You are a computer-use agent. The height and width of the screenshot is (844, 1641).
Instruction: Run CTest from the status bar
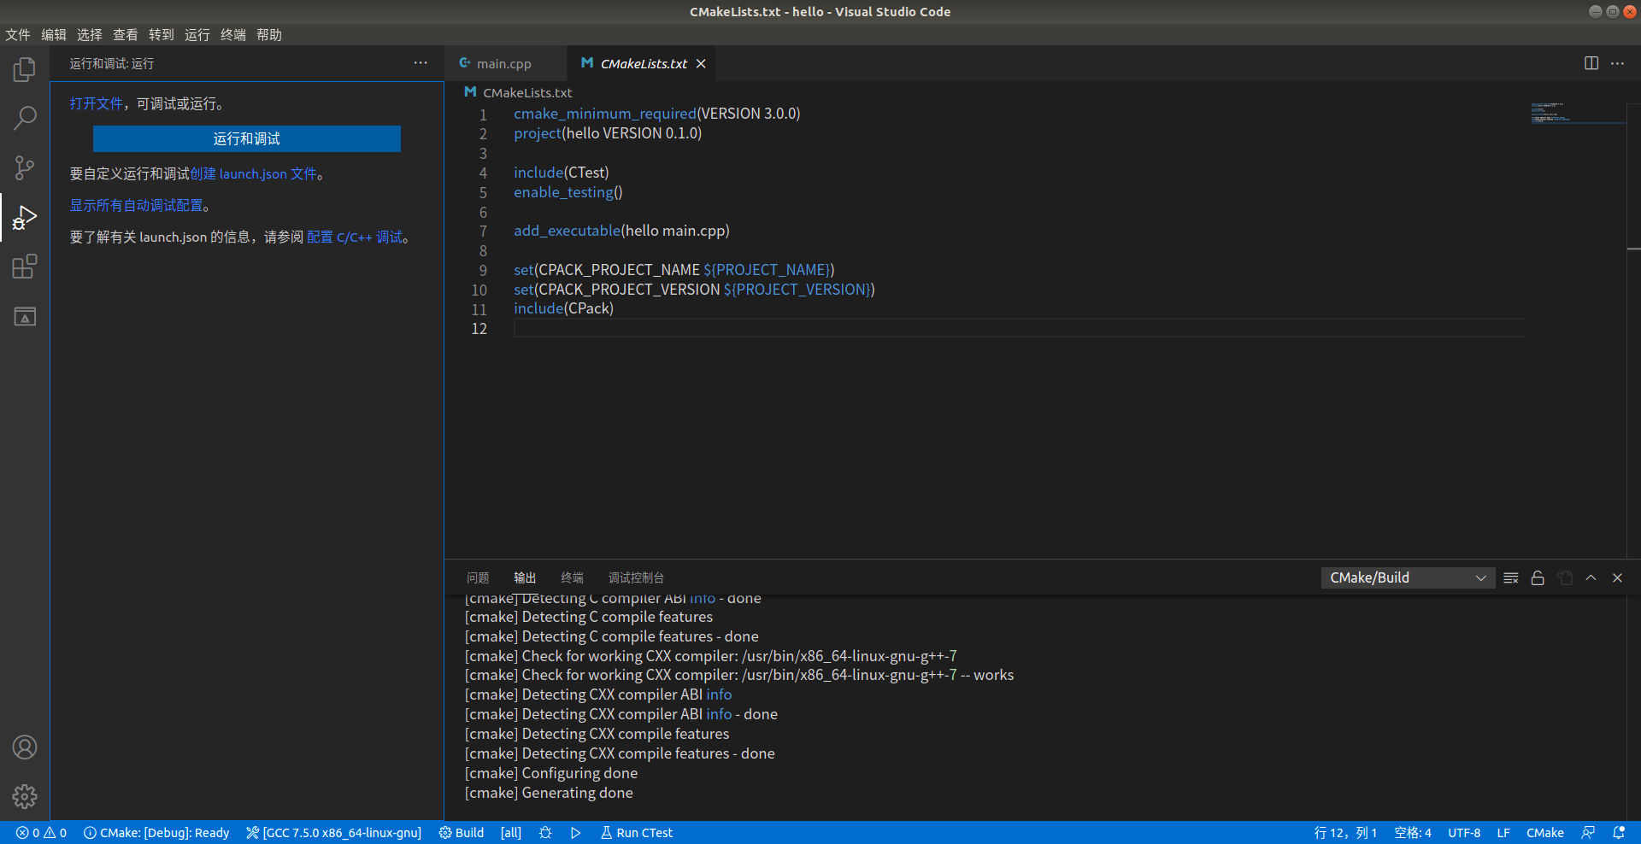(637, 833)
